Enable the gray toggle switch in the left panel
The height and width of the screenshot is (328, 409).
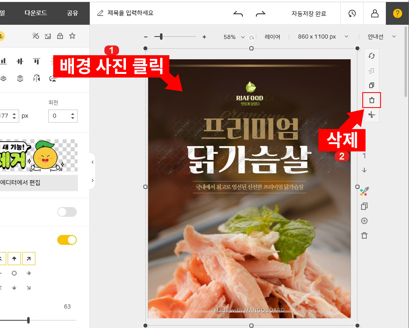66,212
